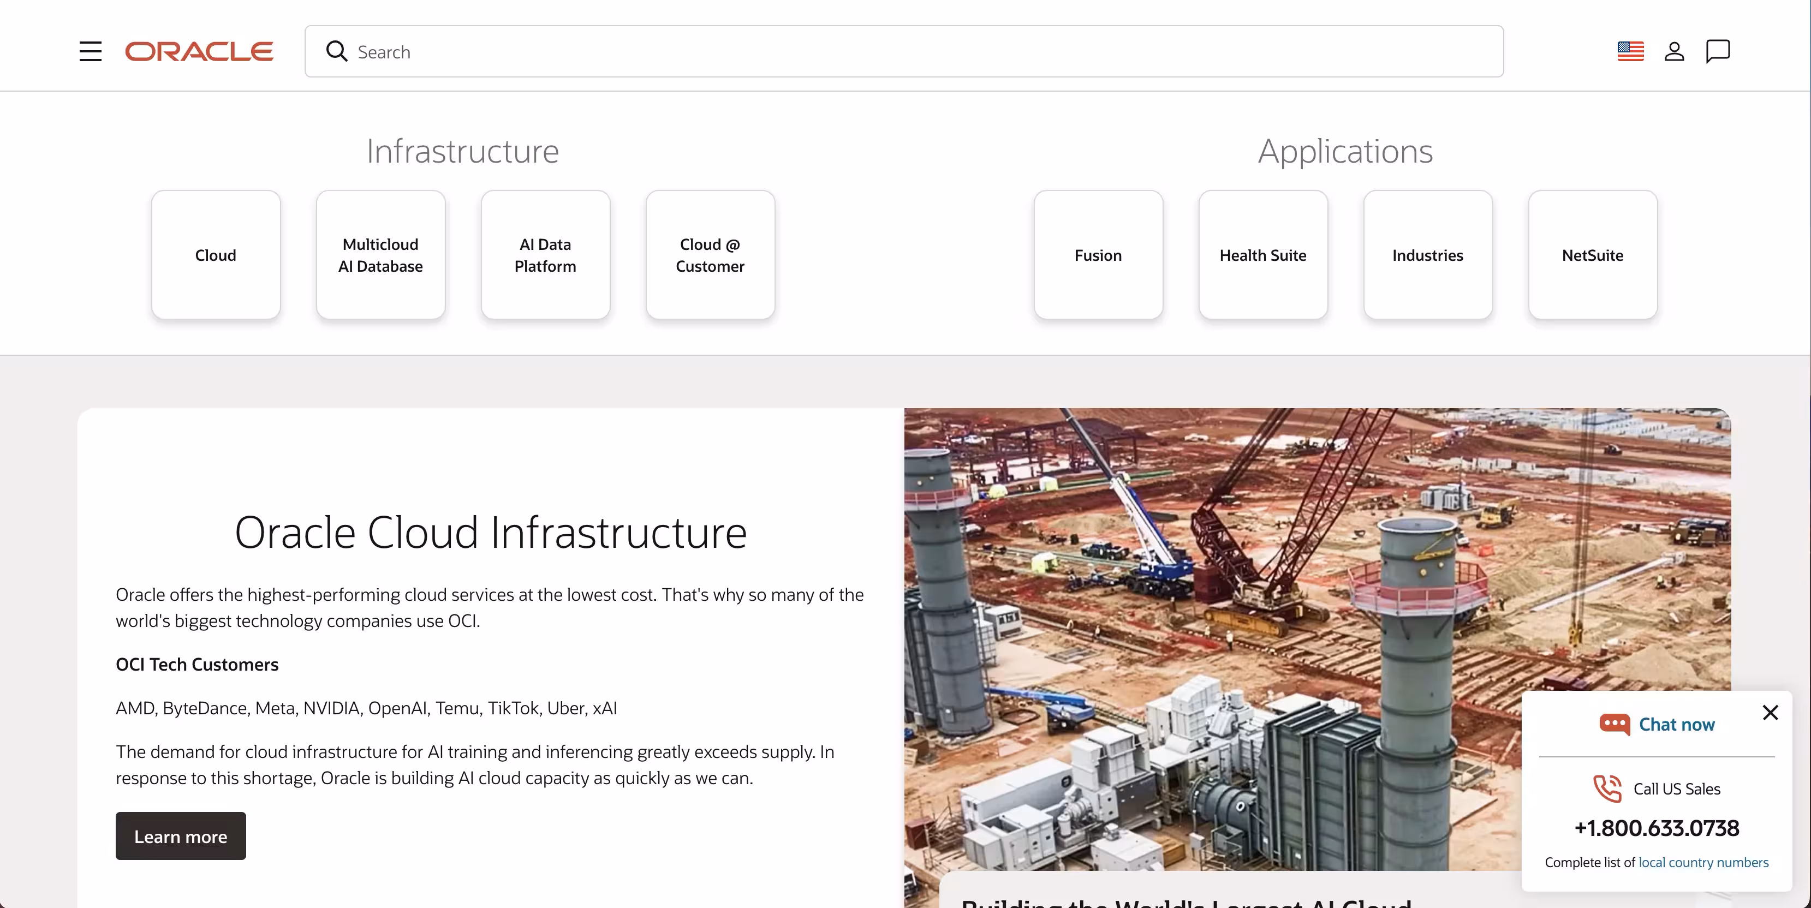
Task: Open the local country numbers link
Action: click(1703, 862)
